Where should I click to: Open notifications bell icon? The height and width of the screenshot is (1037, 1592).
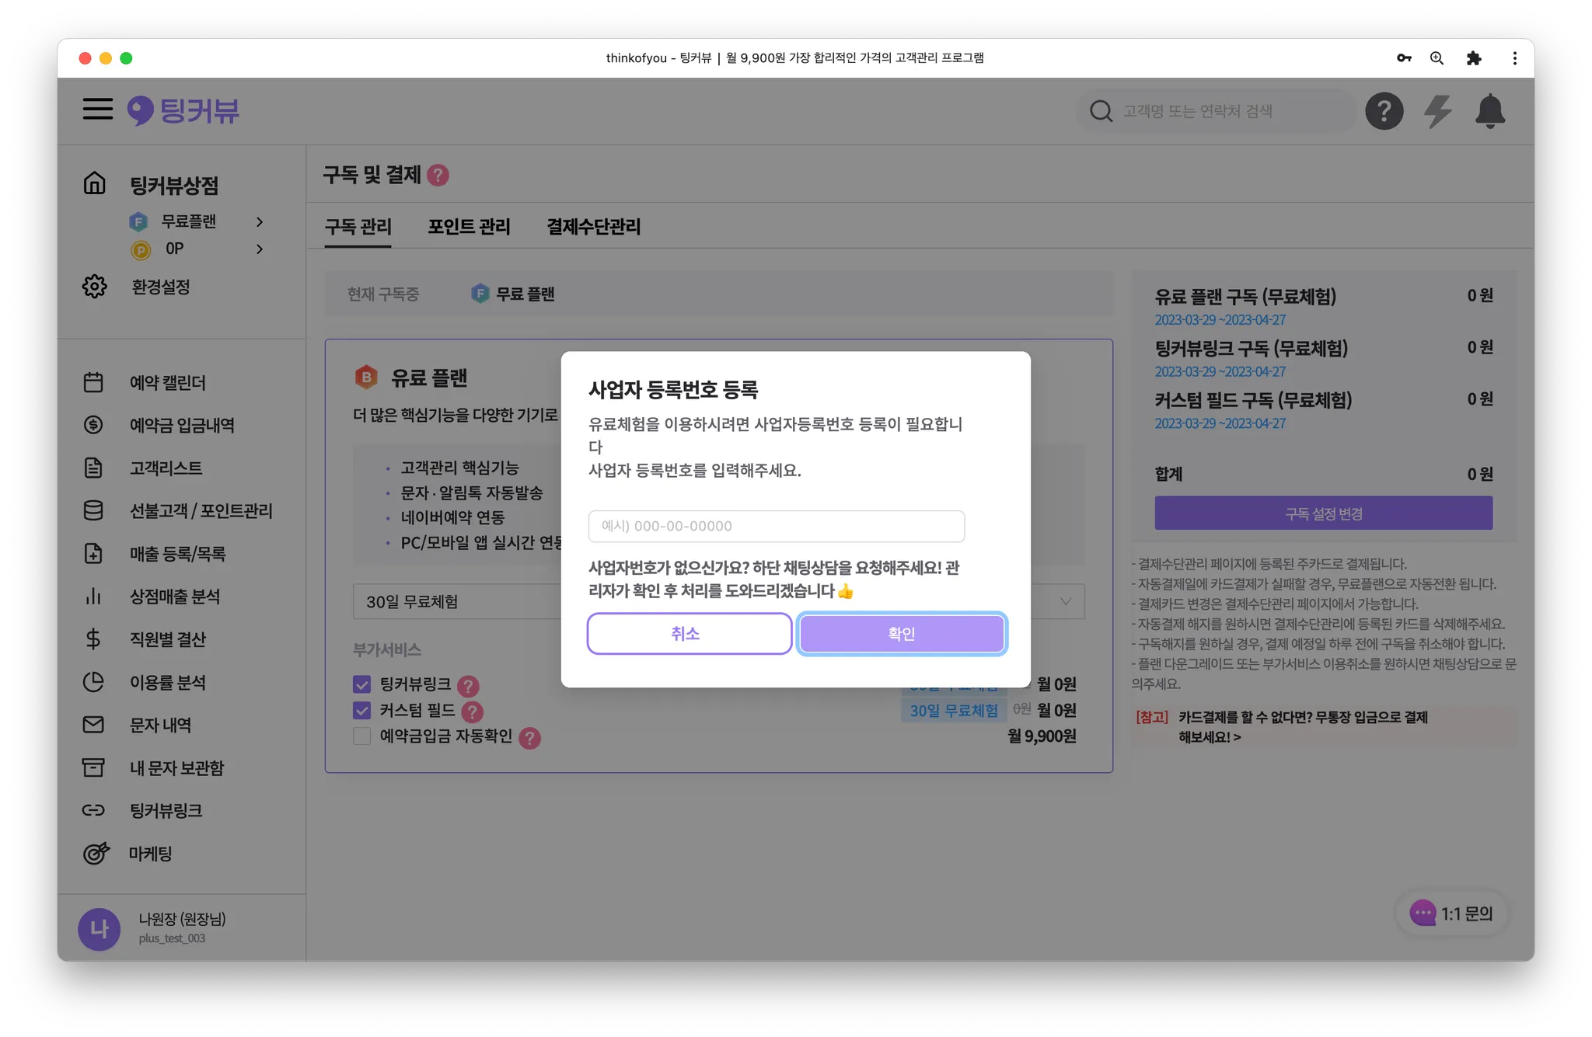pos(1489,111)
